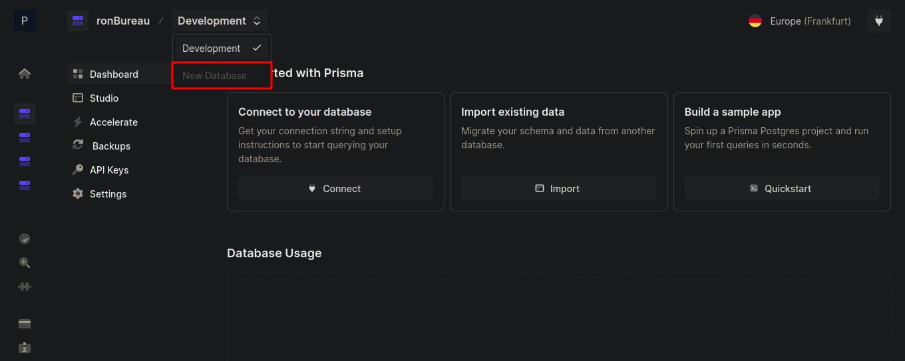Click the plug icon in the top right
This screenshot has height=361, width=905.
(878, 21)
